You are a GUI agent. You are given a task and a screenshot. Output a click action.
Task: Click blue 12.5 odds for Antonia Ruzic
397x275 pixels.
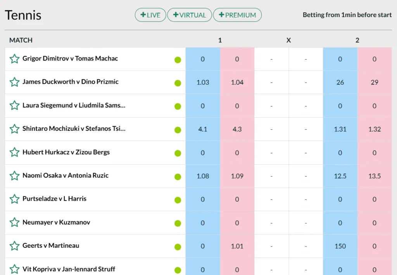coord(340,176)
